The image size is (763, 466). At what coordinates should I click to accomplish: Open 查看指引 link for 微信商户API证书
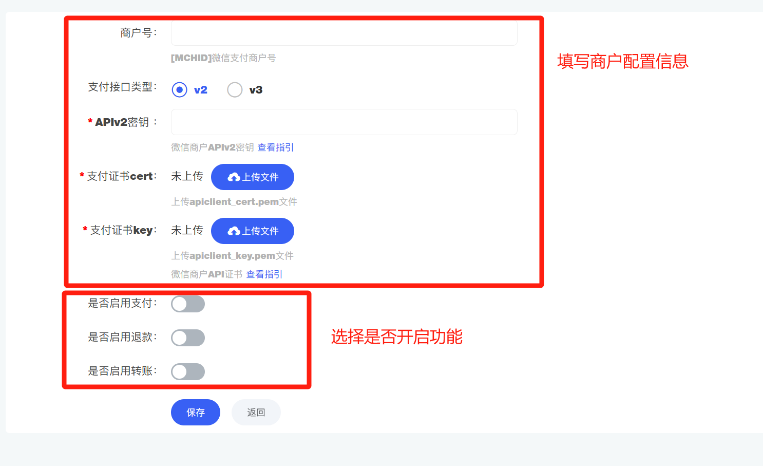click(264, 274)
